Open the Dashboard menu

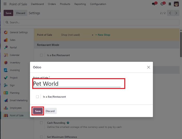point(37,4)
